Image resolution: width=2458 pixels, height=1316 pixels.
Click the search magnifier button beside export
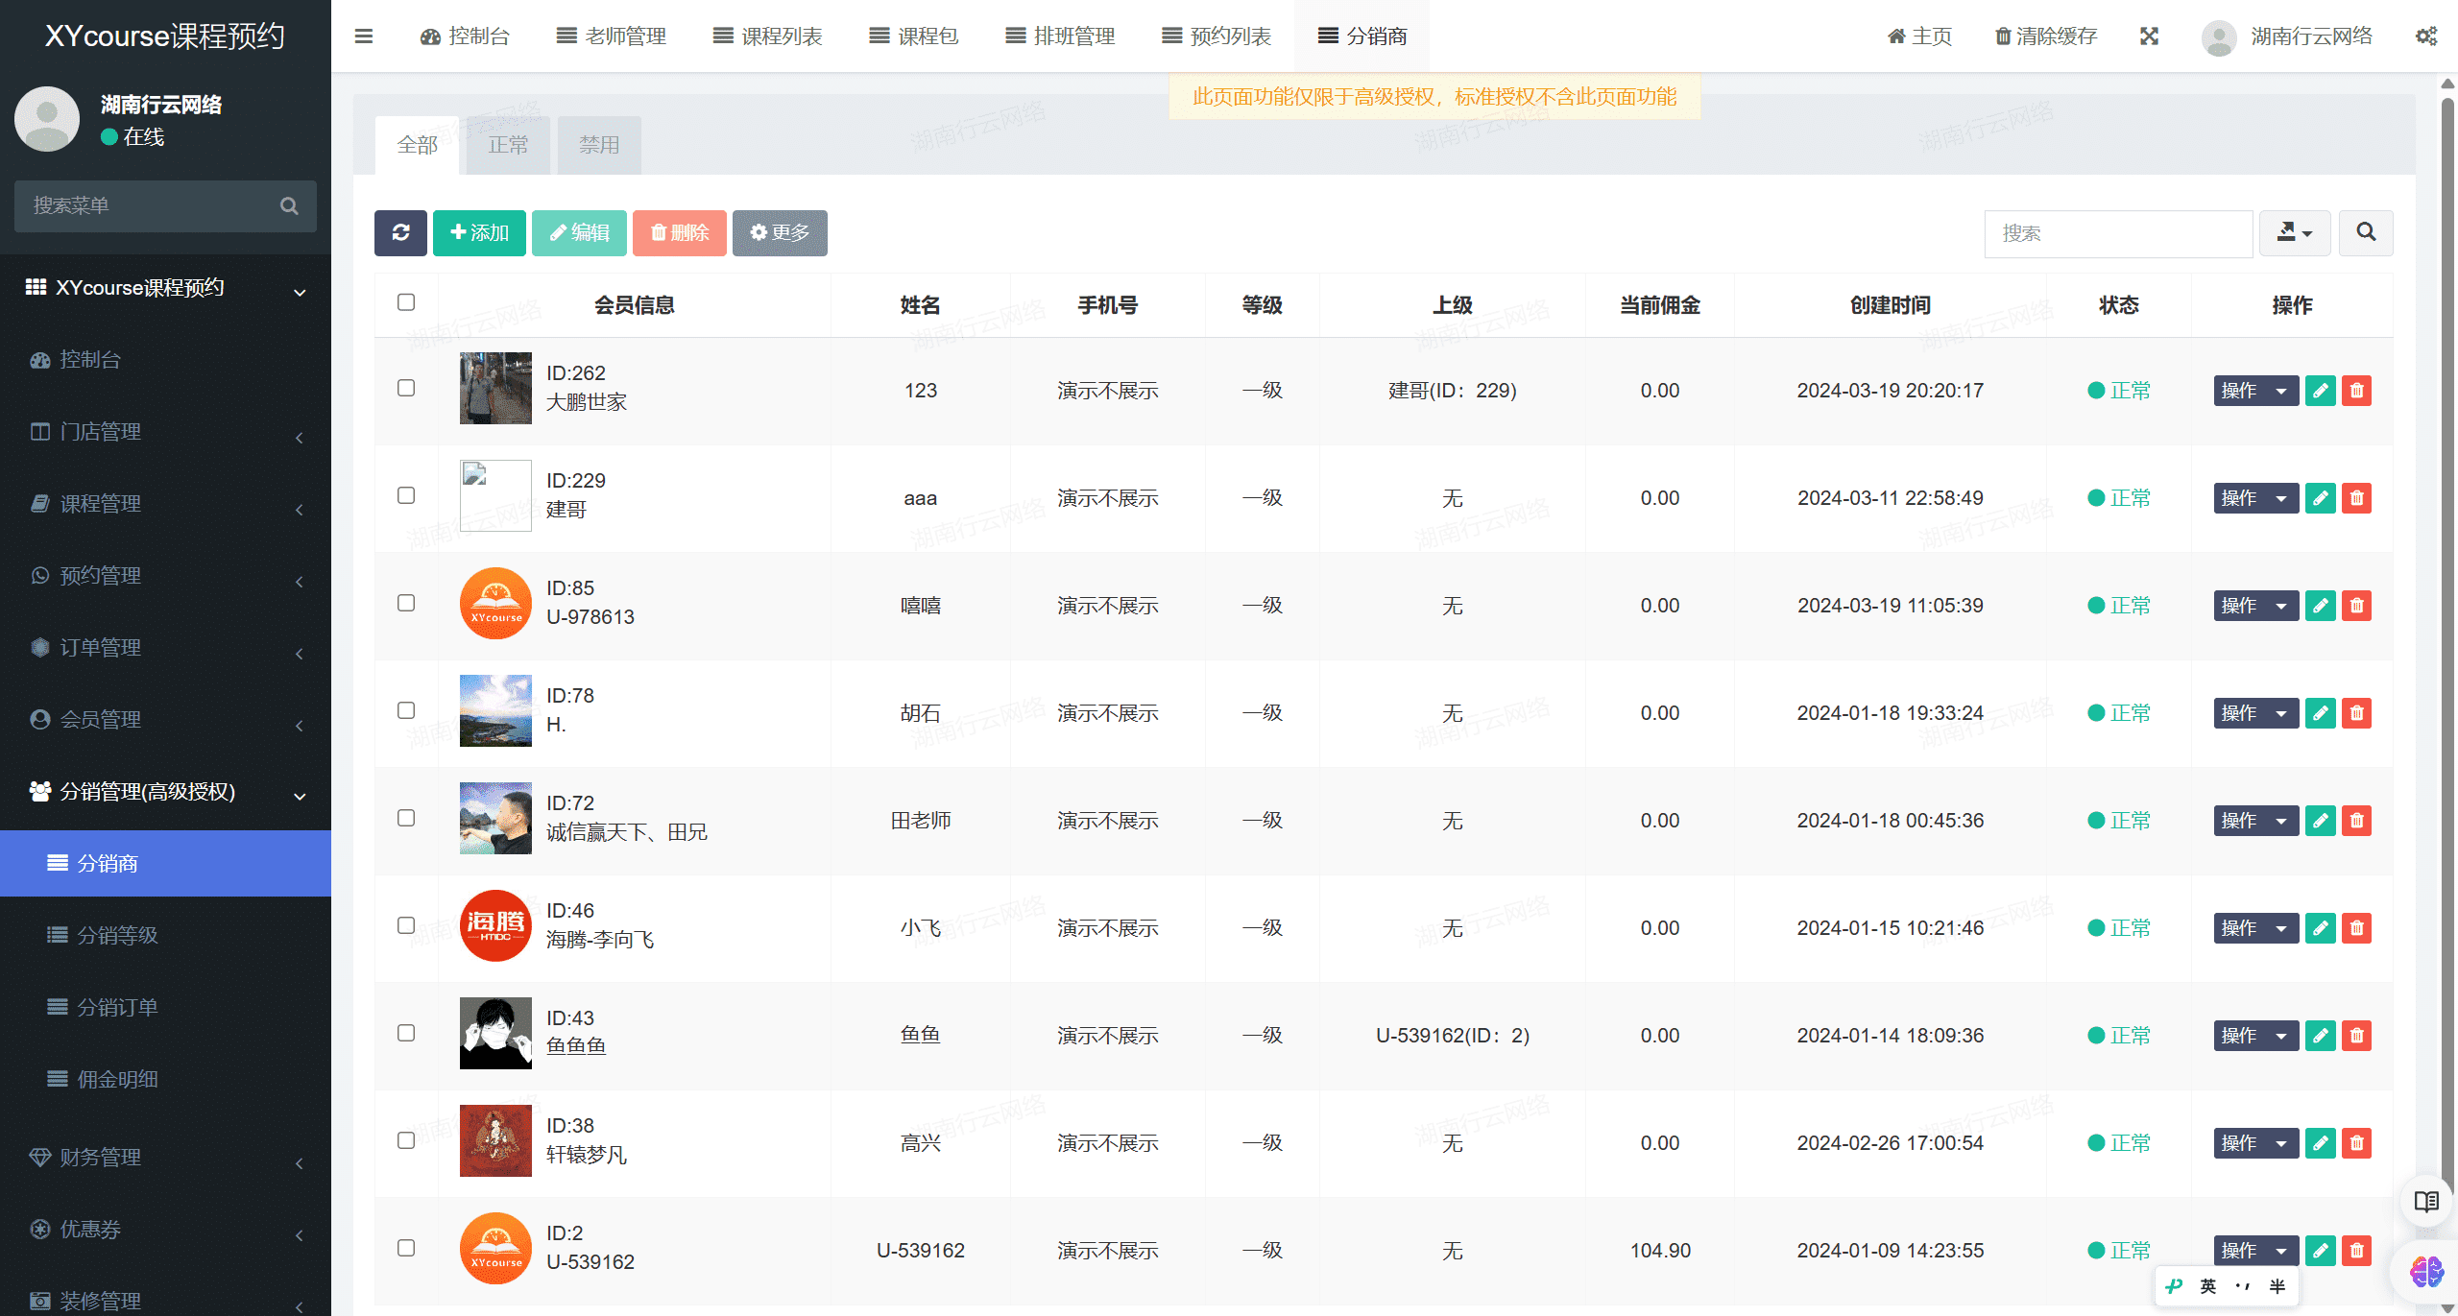pyautogui.click(x=2366, y=233)
